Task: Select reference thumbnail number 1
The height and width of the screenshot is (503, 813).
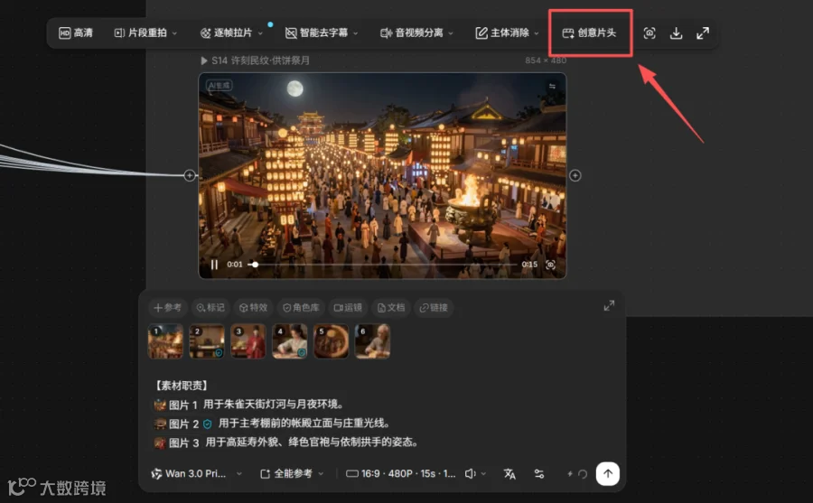Action: (x=165, y=341)
